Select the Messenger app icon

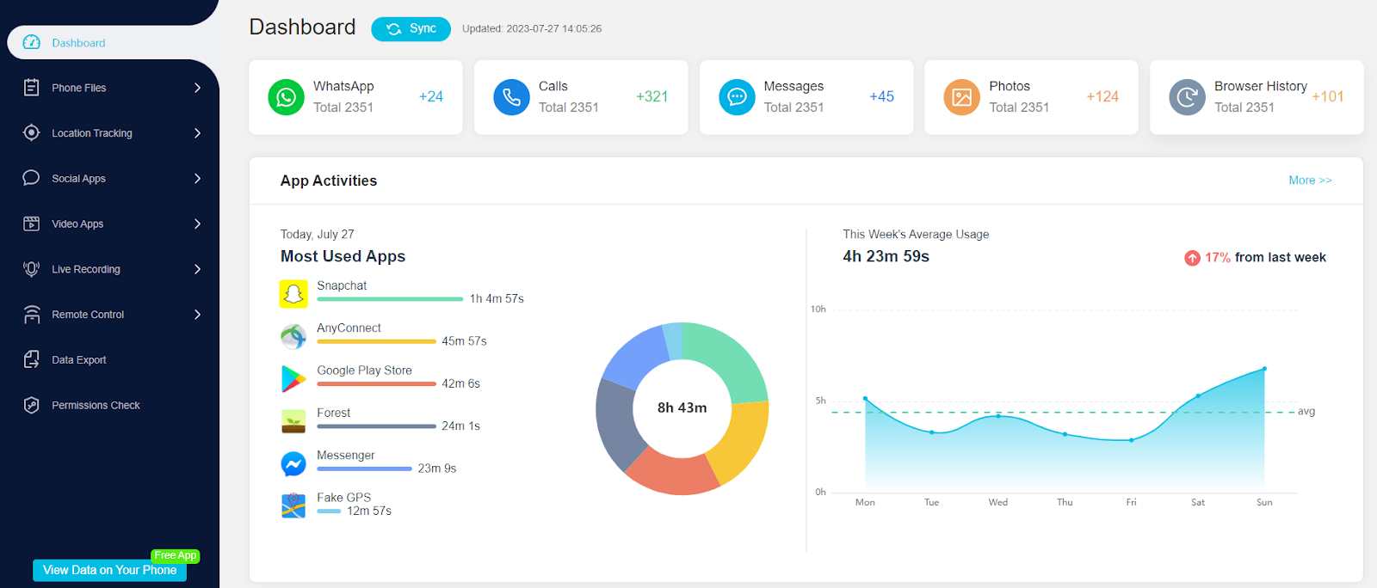(x=293, y=464)
